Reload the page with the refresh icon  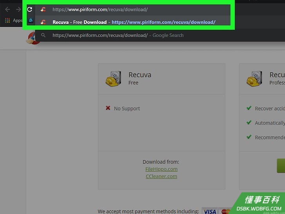(x=30, y=9)
